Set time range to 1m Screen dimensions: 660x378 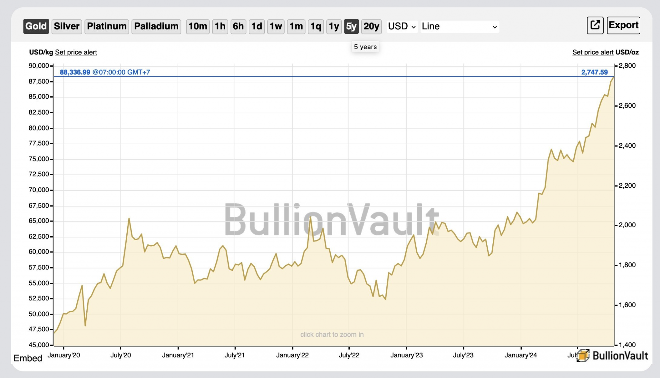(296, 26)
